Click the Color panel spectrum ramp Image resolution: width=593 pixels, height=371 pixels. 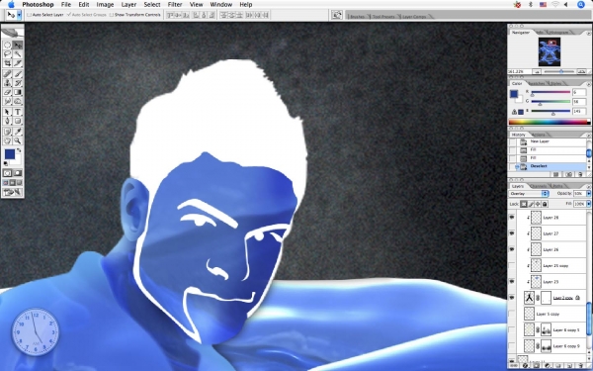tap(550, 122)
